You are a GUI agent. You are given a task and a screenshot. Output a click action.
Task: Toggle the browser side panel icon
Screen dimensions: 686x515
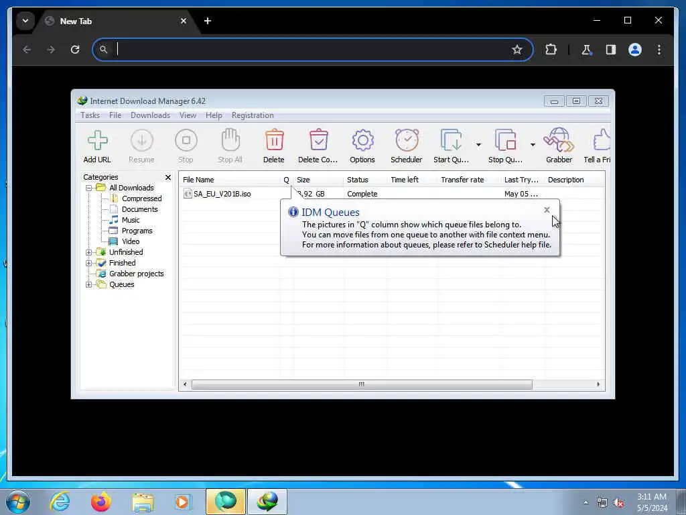point(611,50)
